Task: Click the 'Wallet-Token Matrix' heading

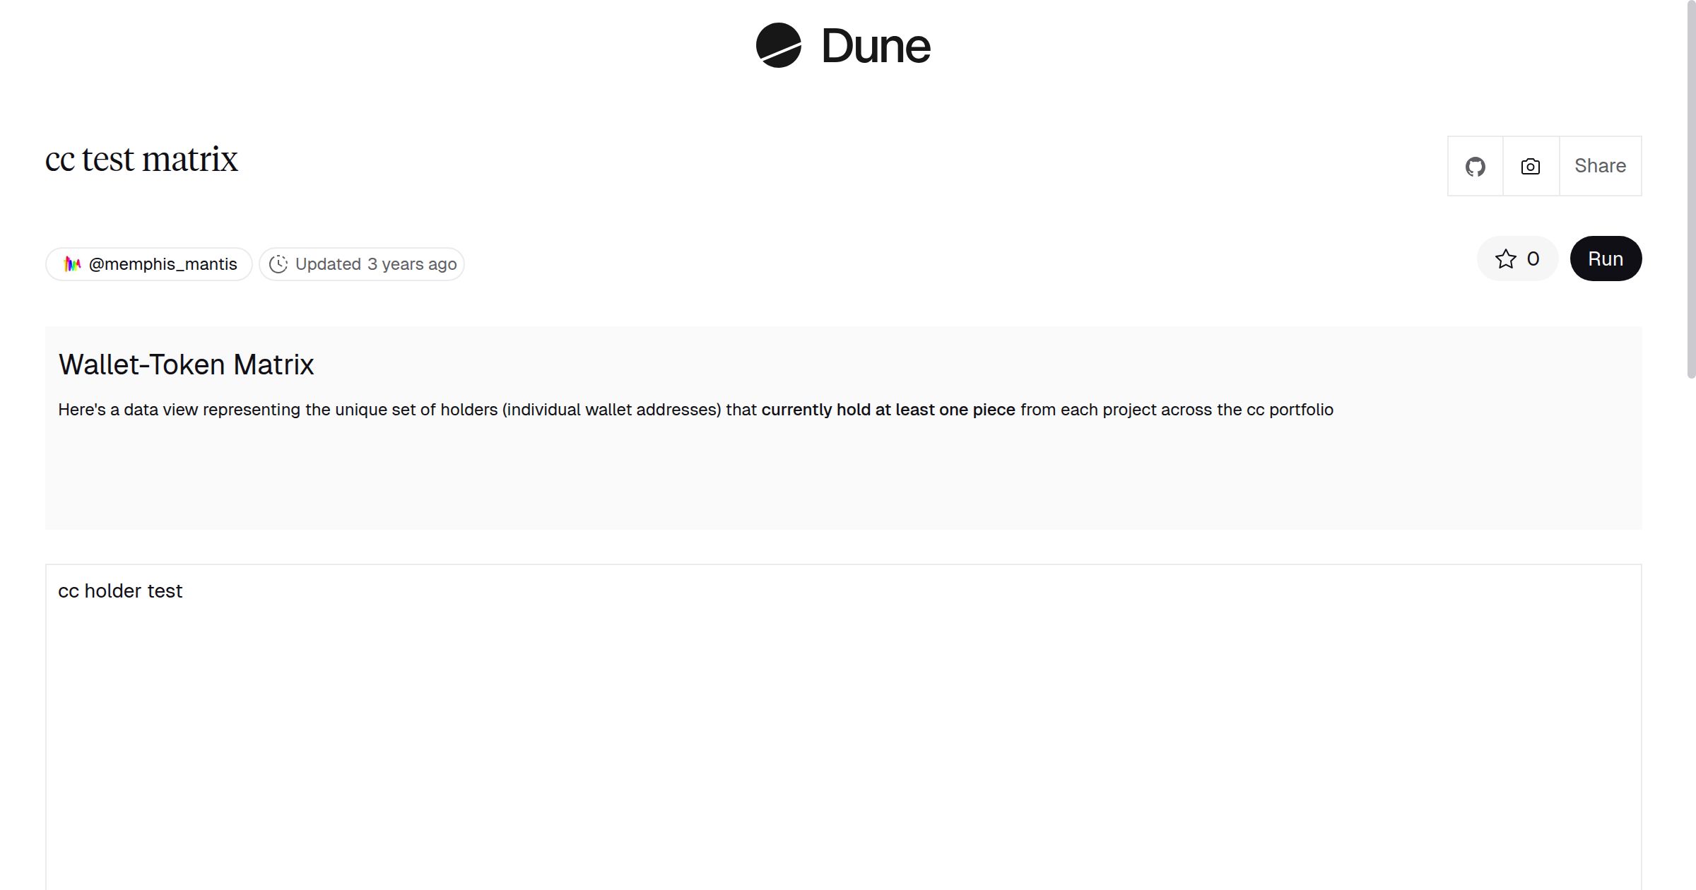Action: point(186,364)
